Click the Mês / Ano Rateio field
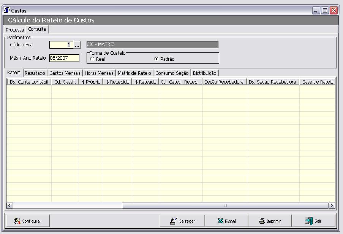Image resolution: width=343 pixels, height=234 pixels. [x=64, y=58]
